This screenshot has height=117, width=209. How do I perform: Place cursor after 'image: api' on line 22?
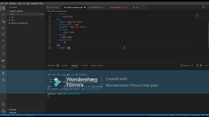tap(71, 48)
